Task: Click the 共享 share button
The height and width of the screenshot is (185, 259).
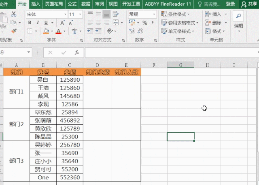Action: 249,4
